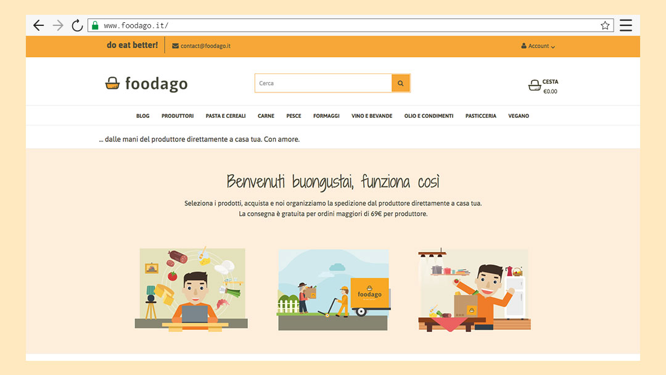Go back with the browser back arrow

[x=39, y=25]
